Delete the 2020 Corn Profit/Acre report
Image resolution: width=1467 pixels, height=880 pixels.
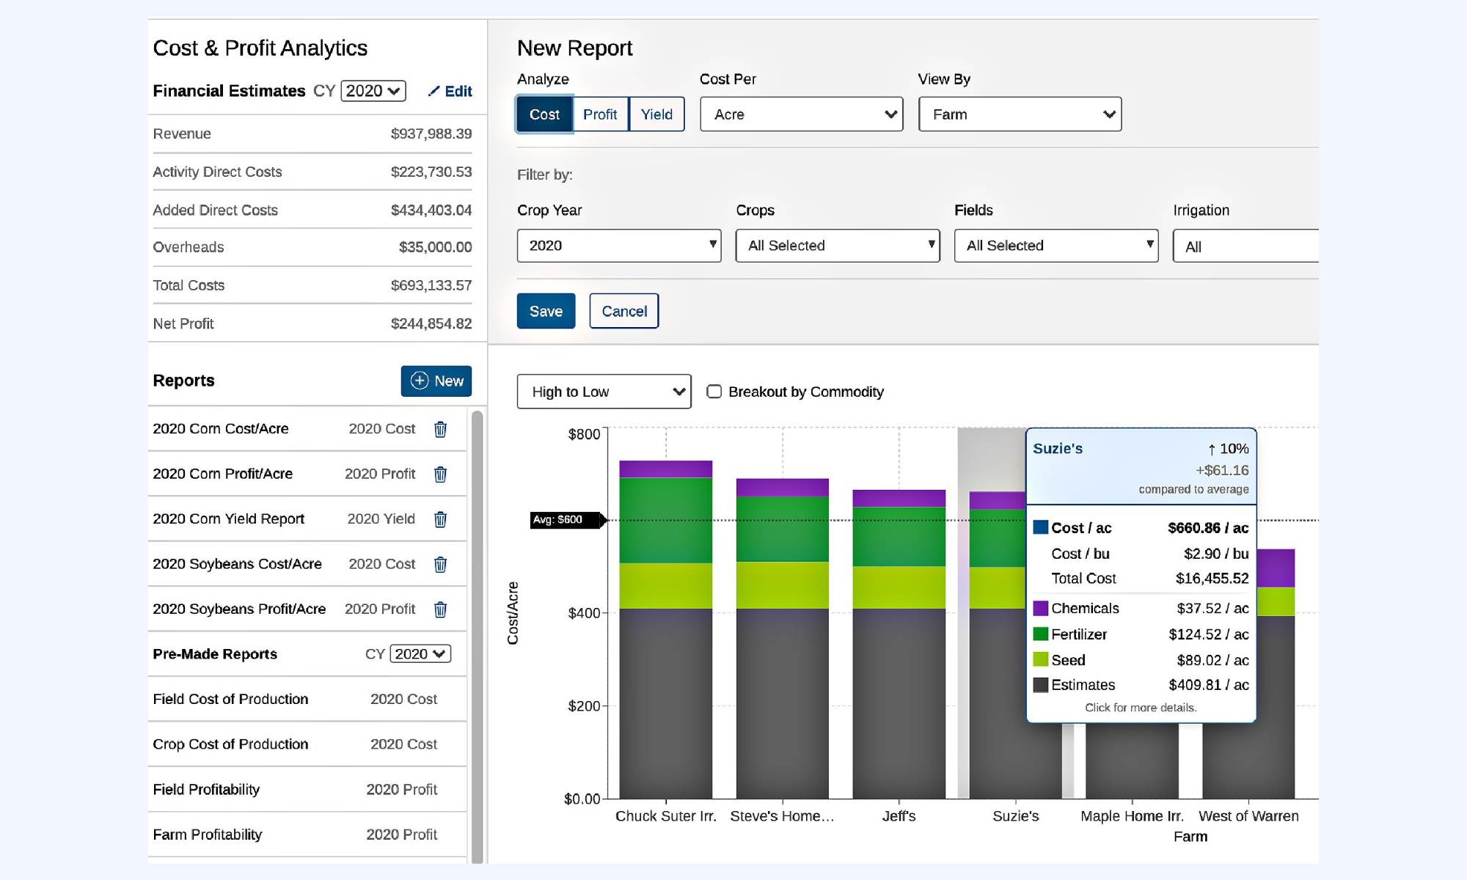pos(440,474)
